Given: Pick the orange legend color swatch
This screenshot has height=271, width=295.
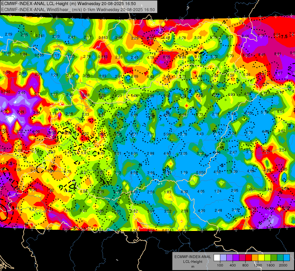Looking at the screenshot, I should point(255,258).
